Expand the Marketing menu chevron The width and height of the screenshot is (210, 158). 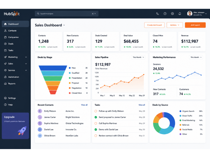26,57
